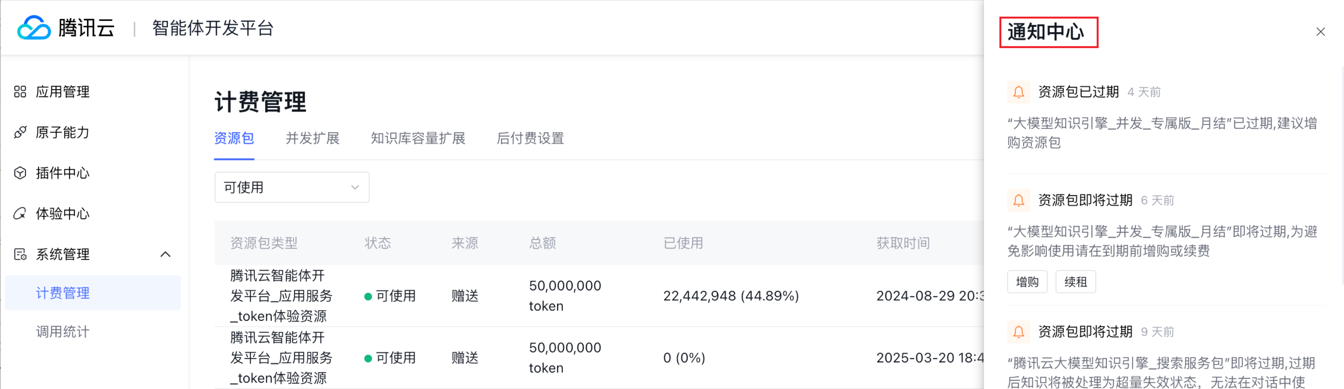1344x389 pixels.
Task: Click the Tencent Cloud logo icon
Action: [34, 27]
